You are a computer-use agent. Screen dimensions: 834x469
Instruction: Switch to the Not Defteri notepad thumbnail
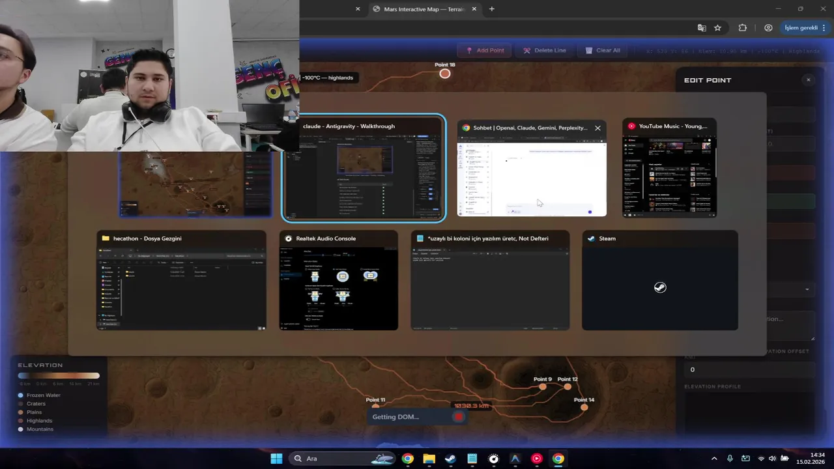coord(490,280)
